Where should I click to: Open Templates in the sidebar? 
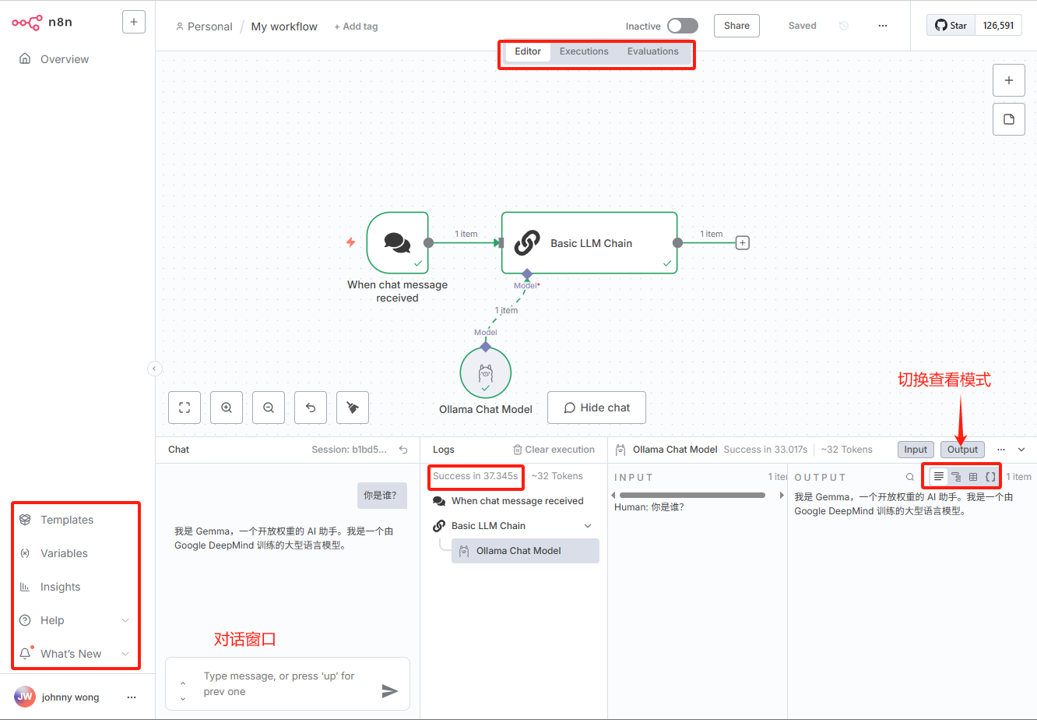point(67,520)
